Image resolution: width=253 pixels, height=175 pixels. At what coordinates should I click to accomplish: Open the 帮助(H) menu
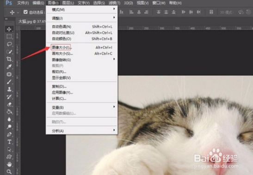coord(175,3)
